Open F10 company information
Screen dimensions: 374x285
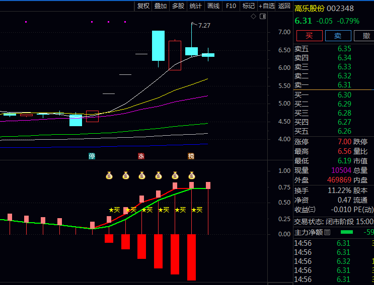click(231, 6)
